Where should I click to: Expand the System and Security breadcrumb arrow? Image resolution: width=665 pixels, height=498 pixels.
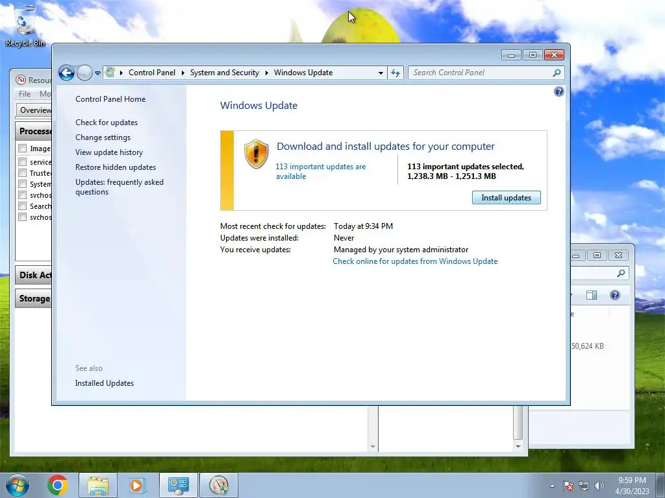pyautogui.click(x=267, y=73)
